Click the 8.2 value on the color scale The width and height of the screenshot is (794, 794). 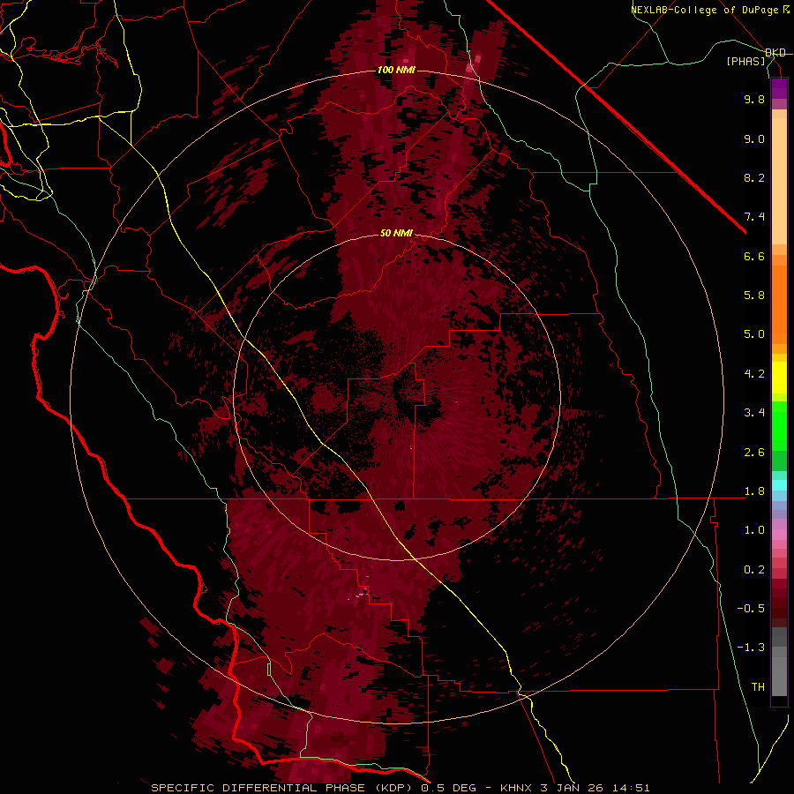tap(754, 177)
